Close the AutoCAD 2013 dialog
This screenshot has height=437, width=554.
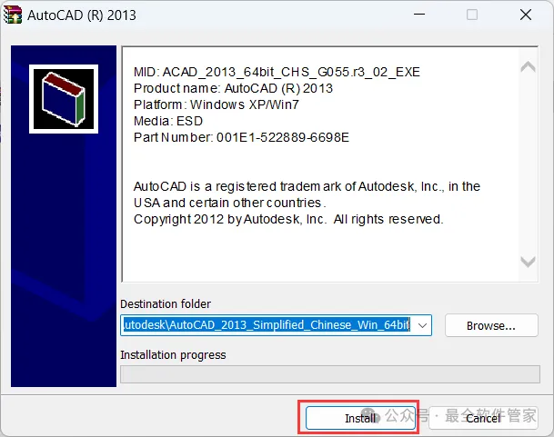click(x=526, y=15)
